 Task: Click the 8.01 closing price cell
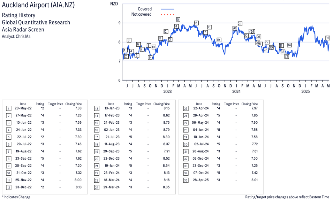[x=255, y=180]
